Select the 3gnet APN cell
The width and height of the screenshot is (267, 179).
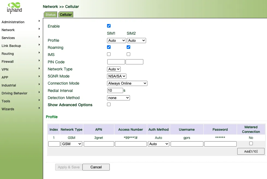pyautogui.click(x=99, y=138)
